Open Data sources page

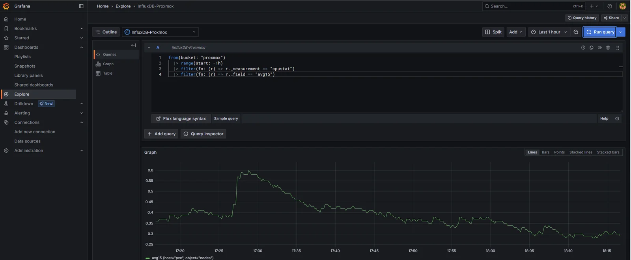pyautogui.click(x=27, y=141)
